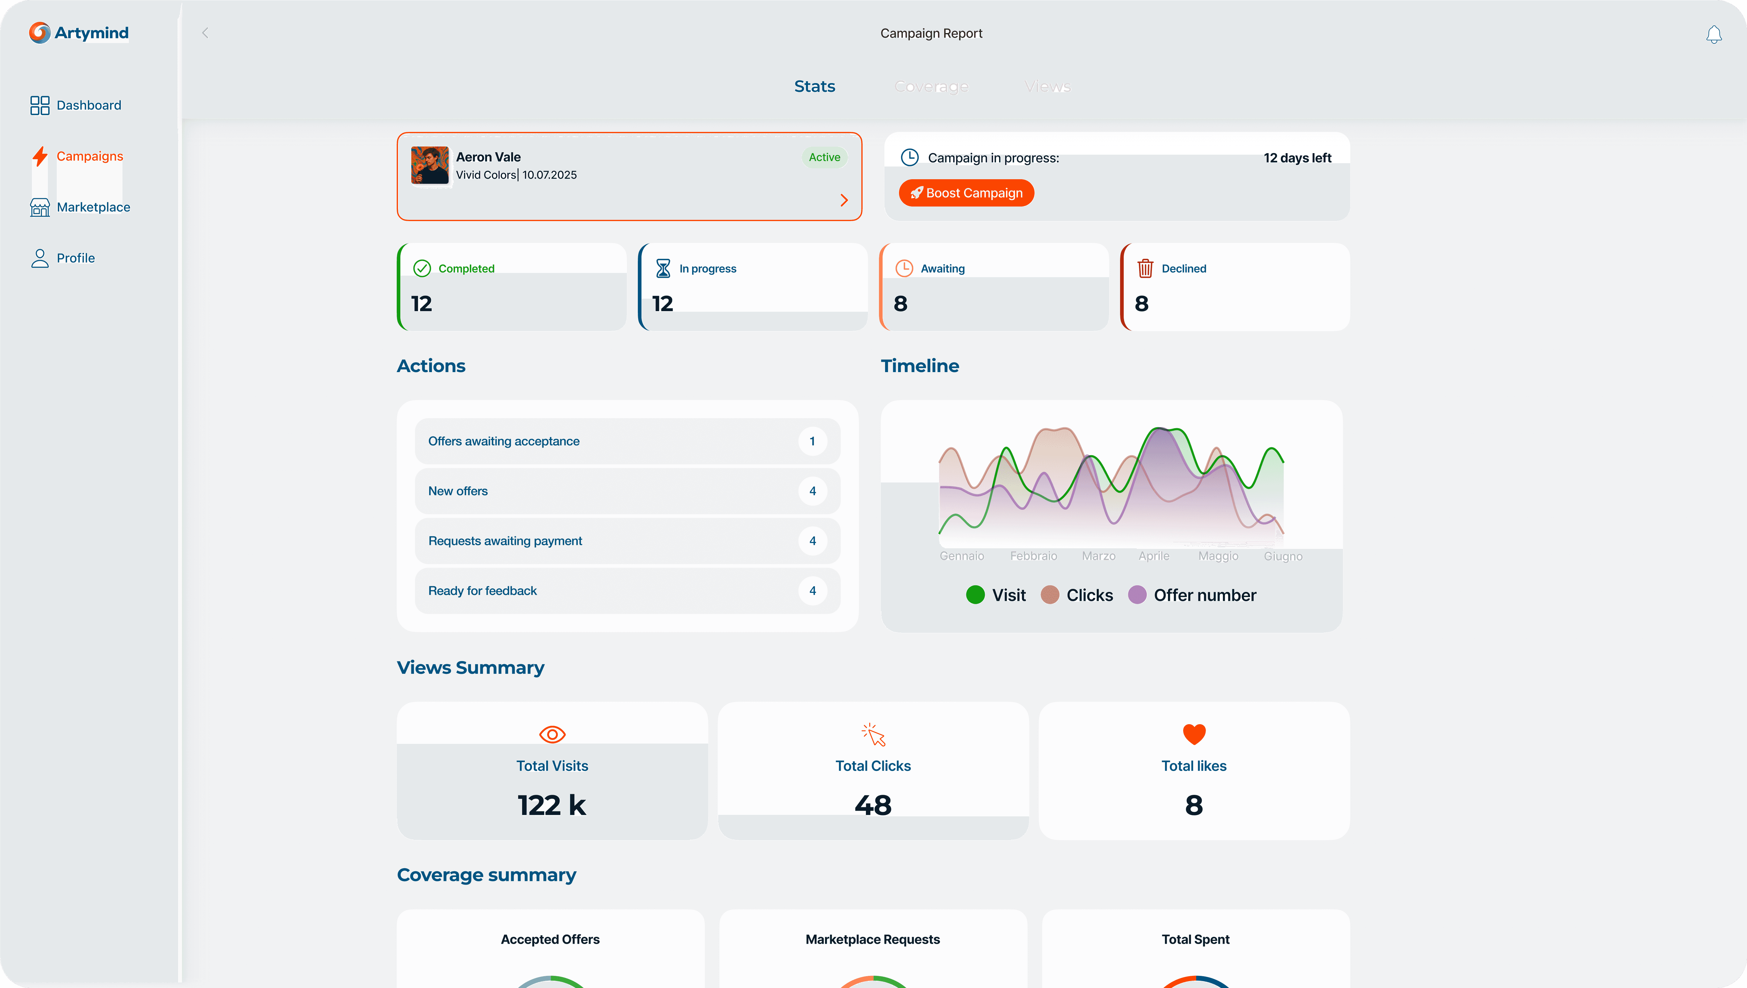The width and height of the screenshot is (1747, 988).
Task: Switch to the Stats tab
Action: pos(815,86)
